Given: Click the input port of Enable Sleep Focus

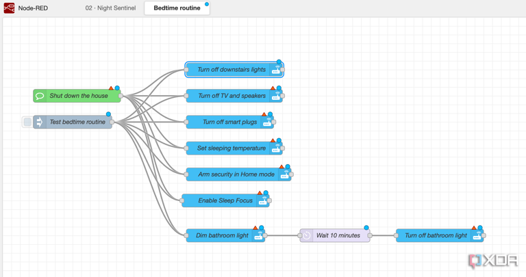Looking at the screenshot, I should [181, 200].
